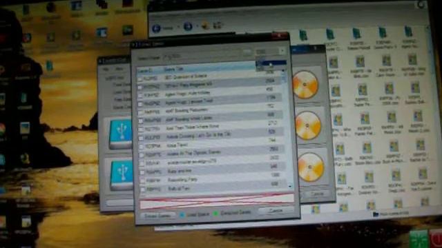Tick the checkbox for Animal Crossing Let's Go to the City
This screenshot has width=442, height=248.
pos(141,138)
